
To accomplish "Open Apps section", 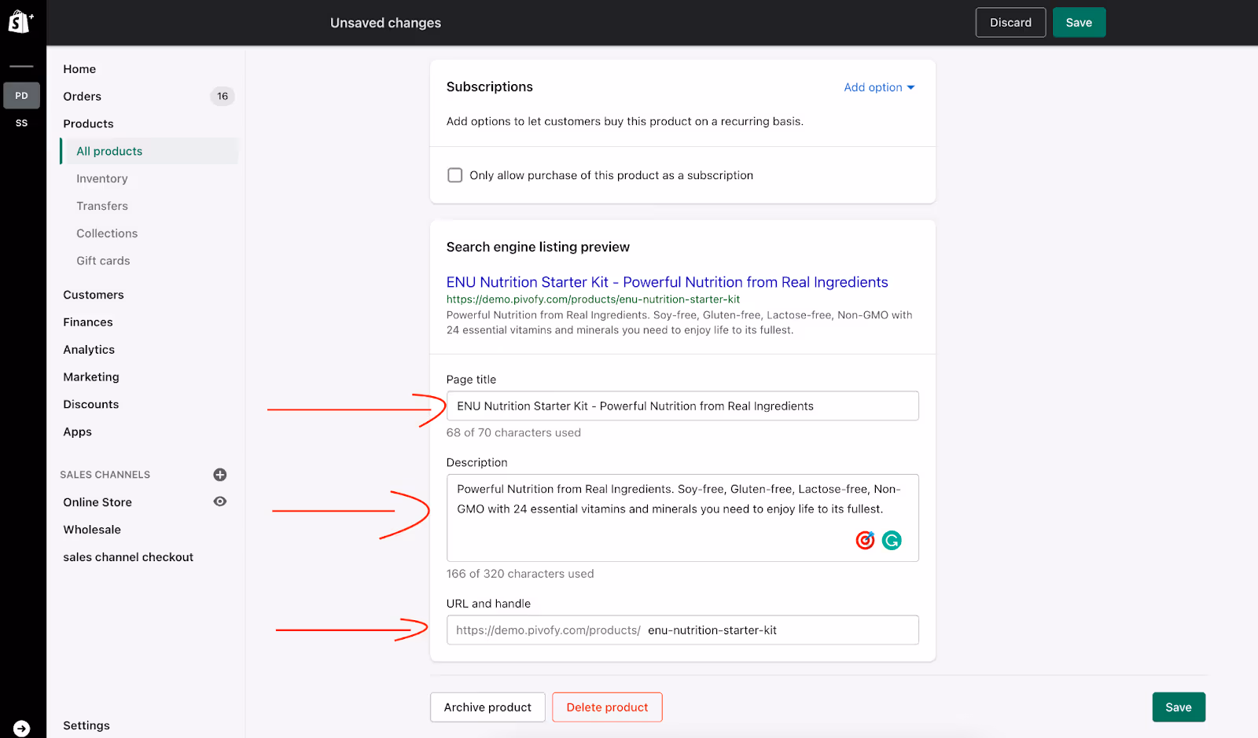I will [78, 432].
